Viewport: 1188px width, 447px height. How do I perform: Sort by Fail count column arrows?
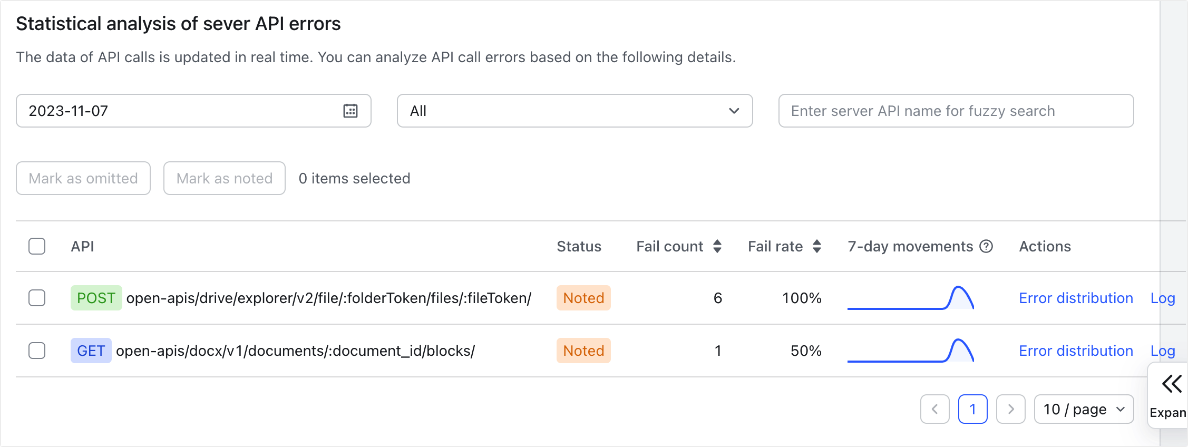pos(717,246)
